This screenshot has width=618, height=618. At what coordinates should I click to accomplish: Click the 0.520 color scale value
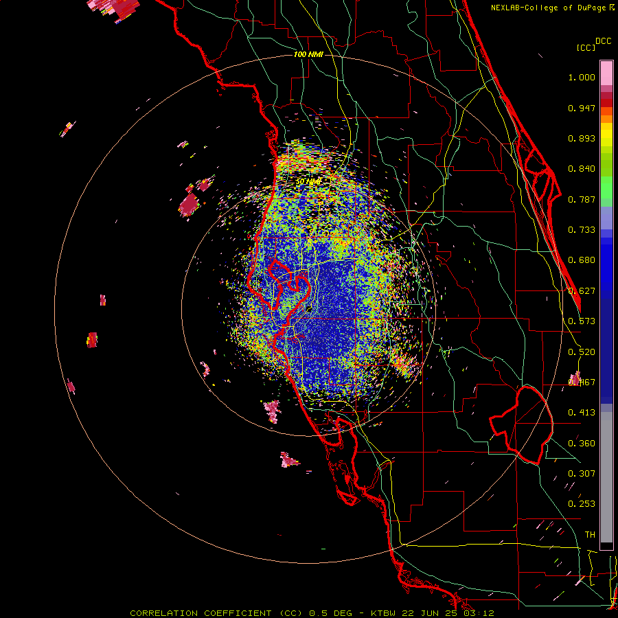click(582, 352)
